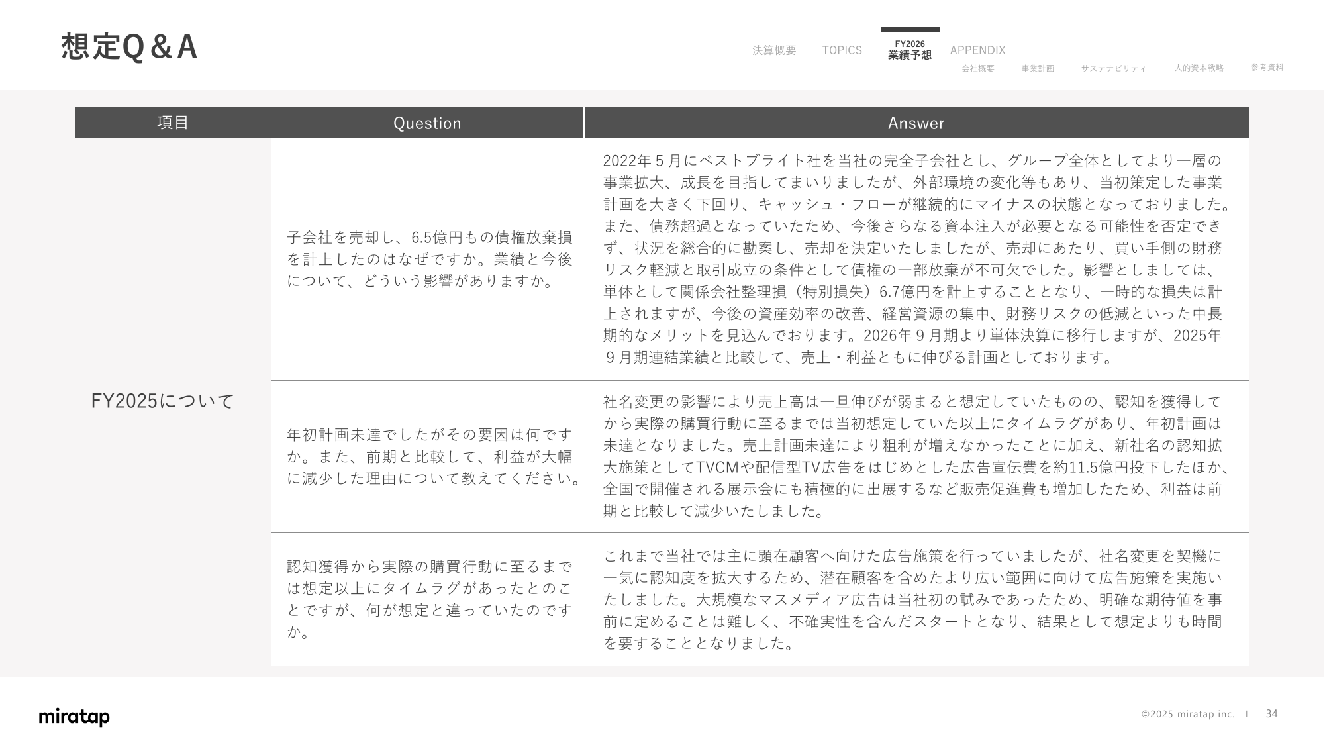Open the 決算概要 navigation tab

(773, 50)
